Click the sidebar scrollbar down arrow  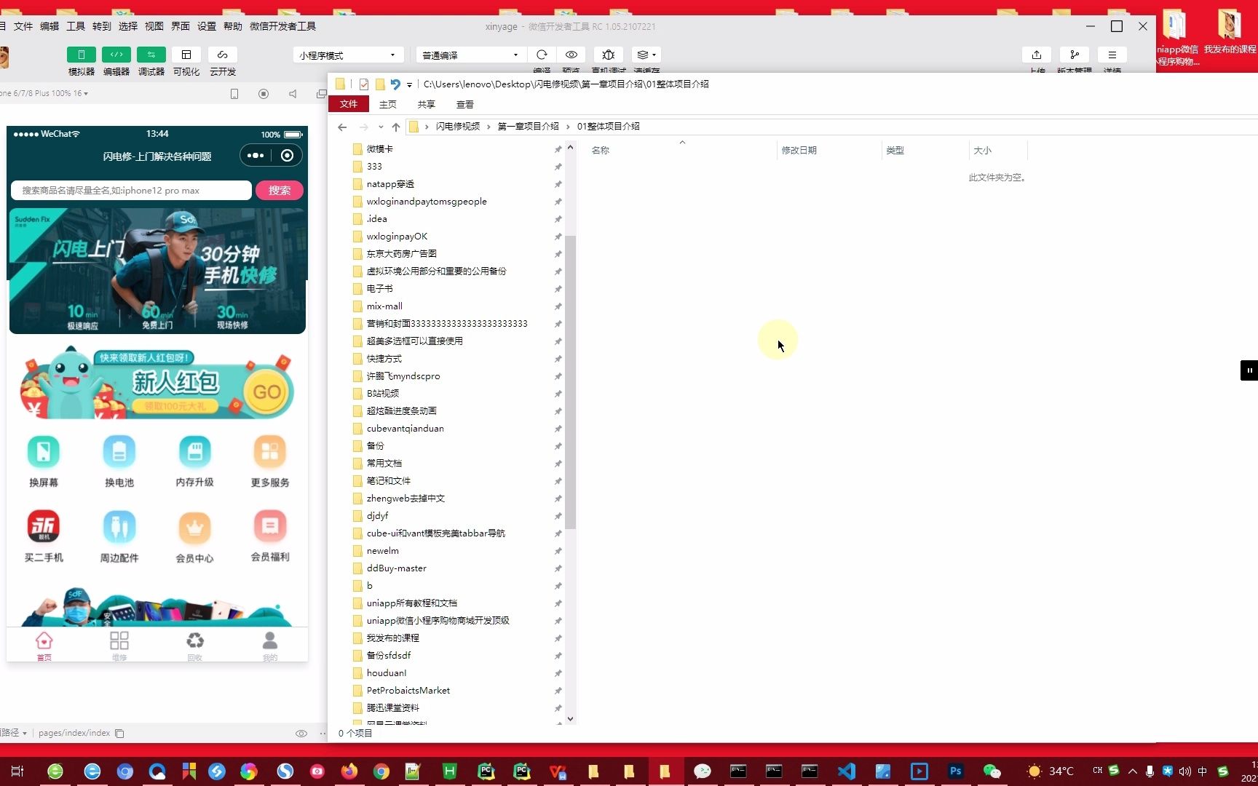click(x=570, y=719)
